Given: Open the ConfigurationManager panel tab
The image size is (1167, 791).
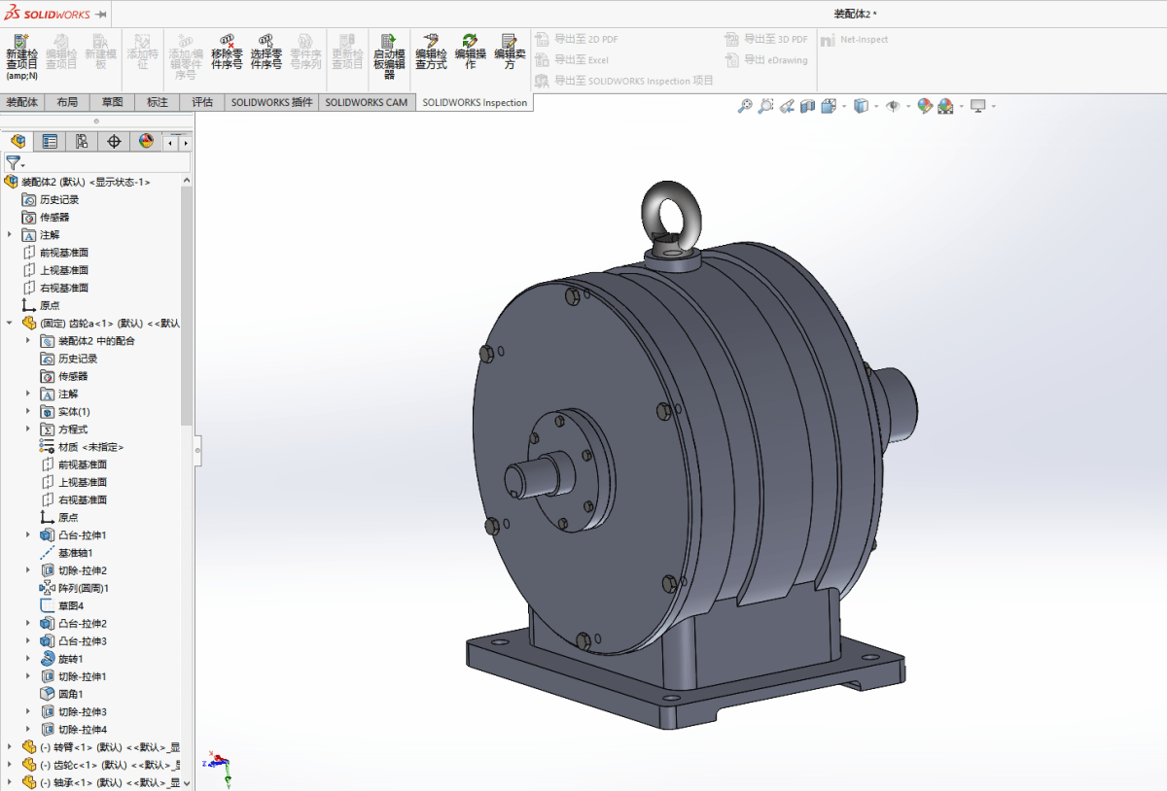Looking at the screenshot, I should tap(82, 142).
